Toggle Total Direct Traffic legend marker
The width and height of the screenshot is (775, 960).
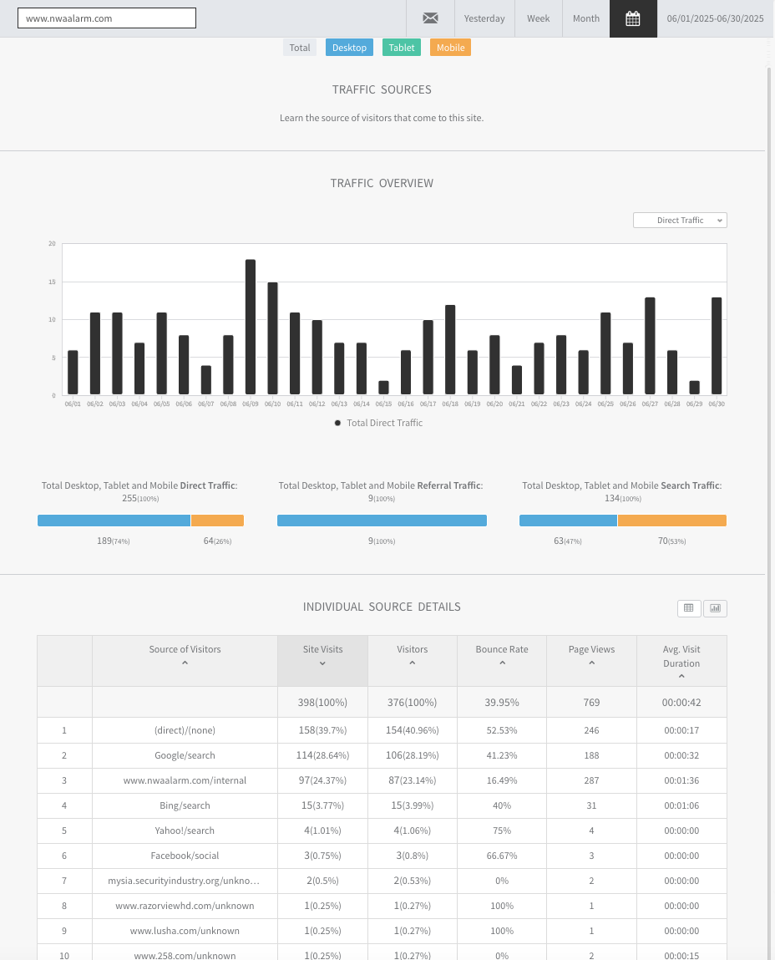(x=337, y=423)
